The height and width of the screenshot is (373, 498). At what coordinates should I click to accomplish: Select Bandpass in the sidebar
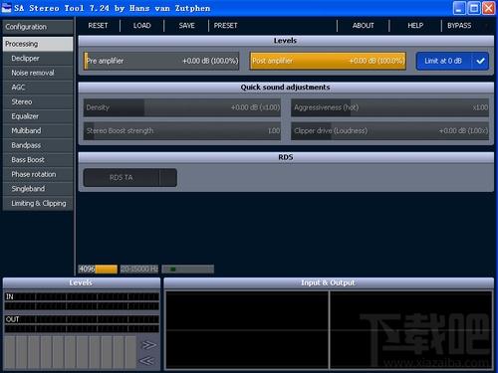pos(38,145)
